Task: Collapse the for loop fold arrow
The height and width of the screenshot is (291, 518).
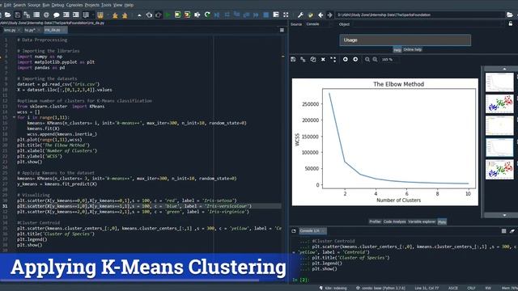Action: tap(14, 117)
